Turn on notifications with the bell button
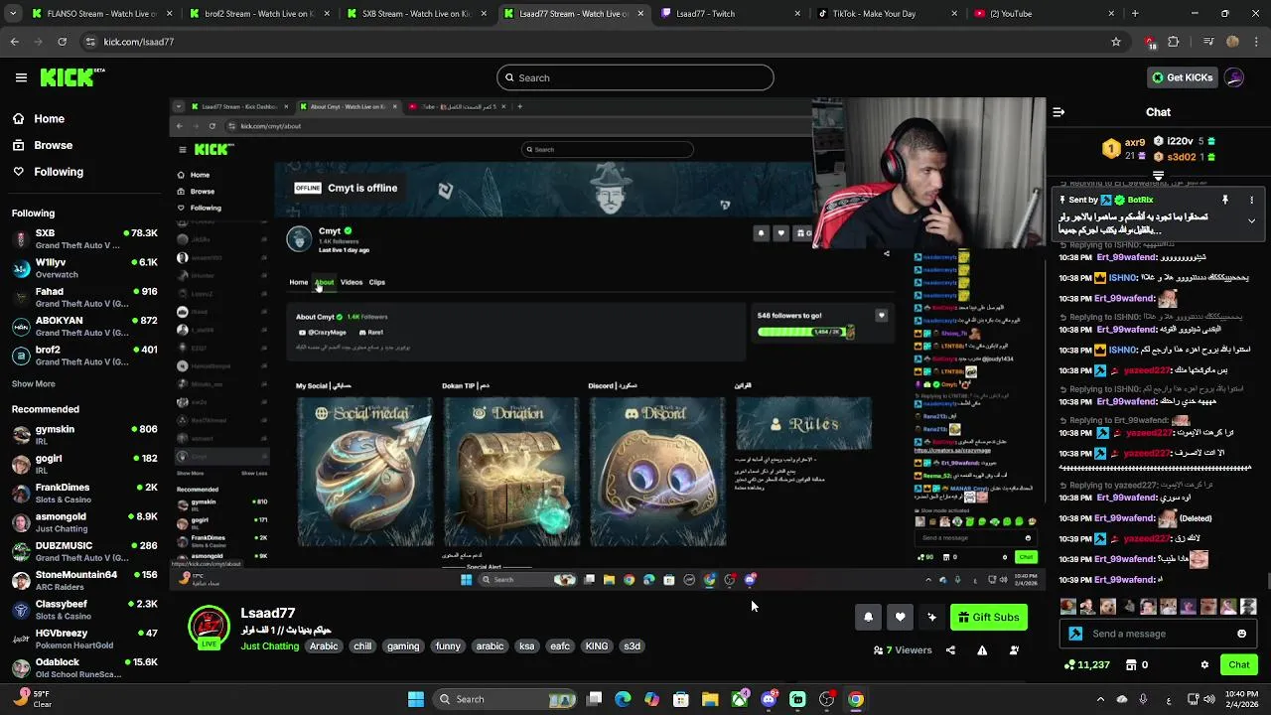 868,617
